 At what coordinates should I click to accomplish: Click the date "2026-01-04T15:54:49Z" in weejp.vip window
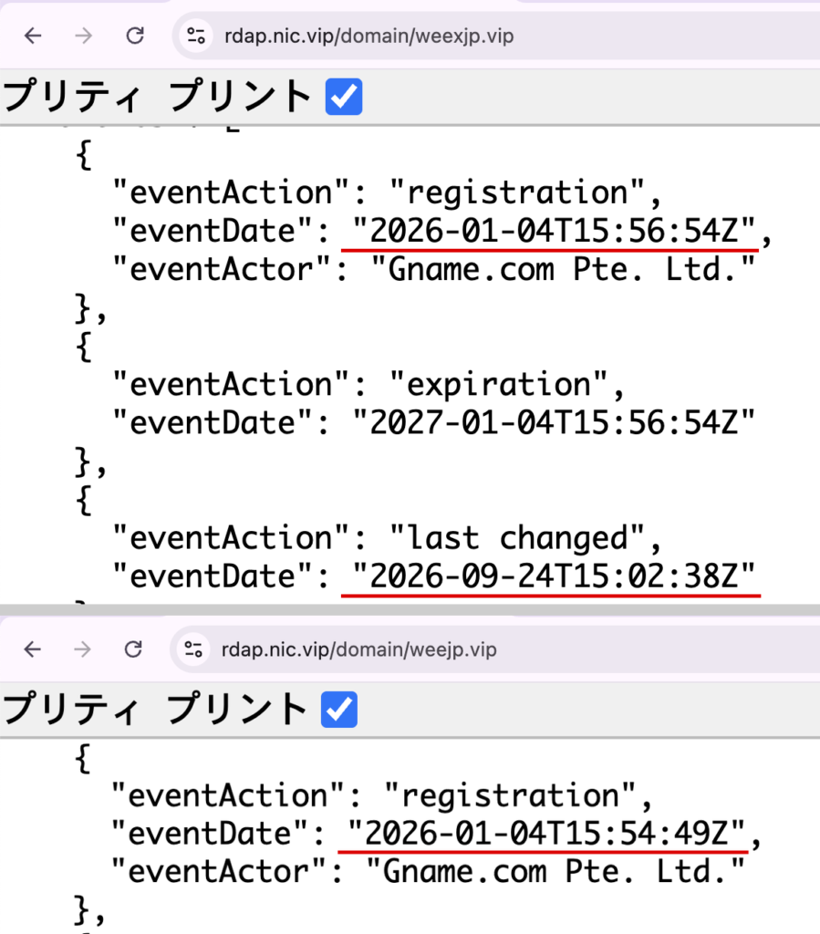click(546, 833)
